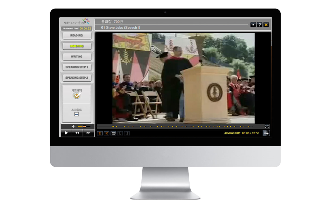
Task: Click the 체크해제 checkmark icon
Action: [x=77, y=96]
